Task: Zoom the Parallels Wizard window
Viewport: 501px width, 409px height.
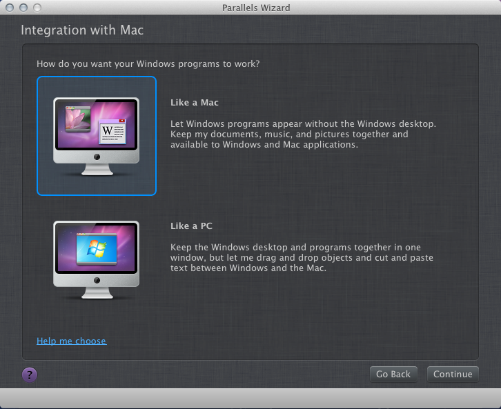Action: coord(37,8)
